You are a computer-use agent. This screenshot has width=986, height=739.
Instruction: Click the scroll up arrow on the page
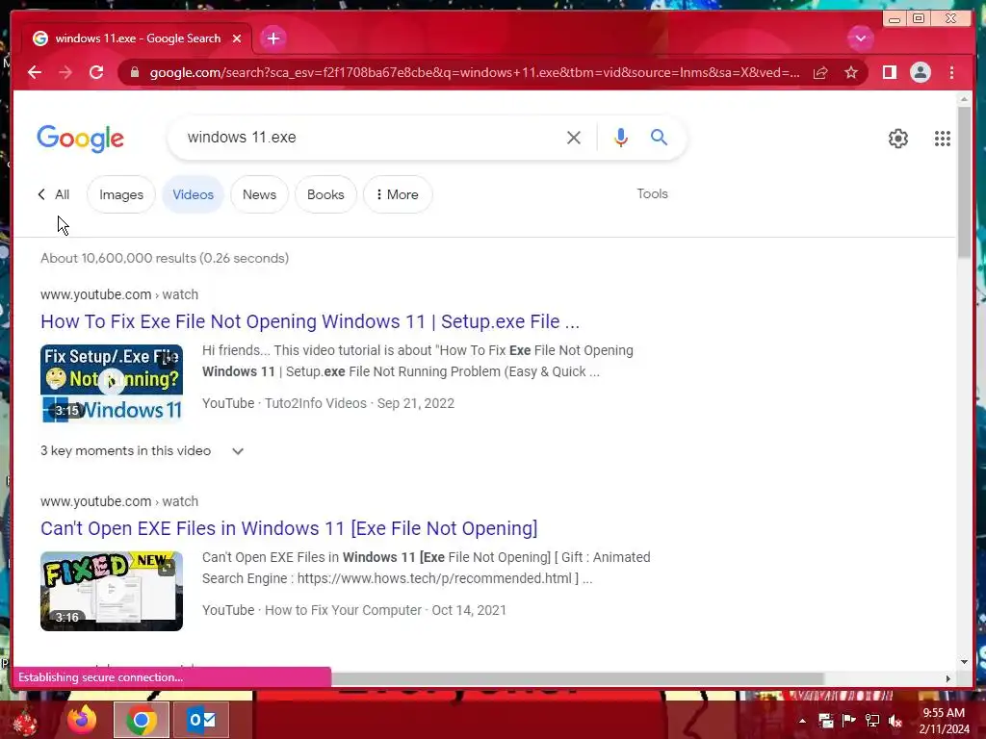(x=964, y=99)
